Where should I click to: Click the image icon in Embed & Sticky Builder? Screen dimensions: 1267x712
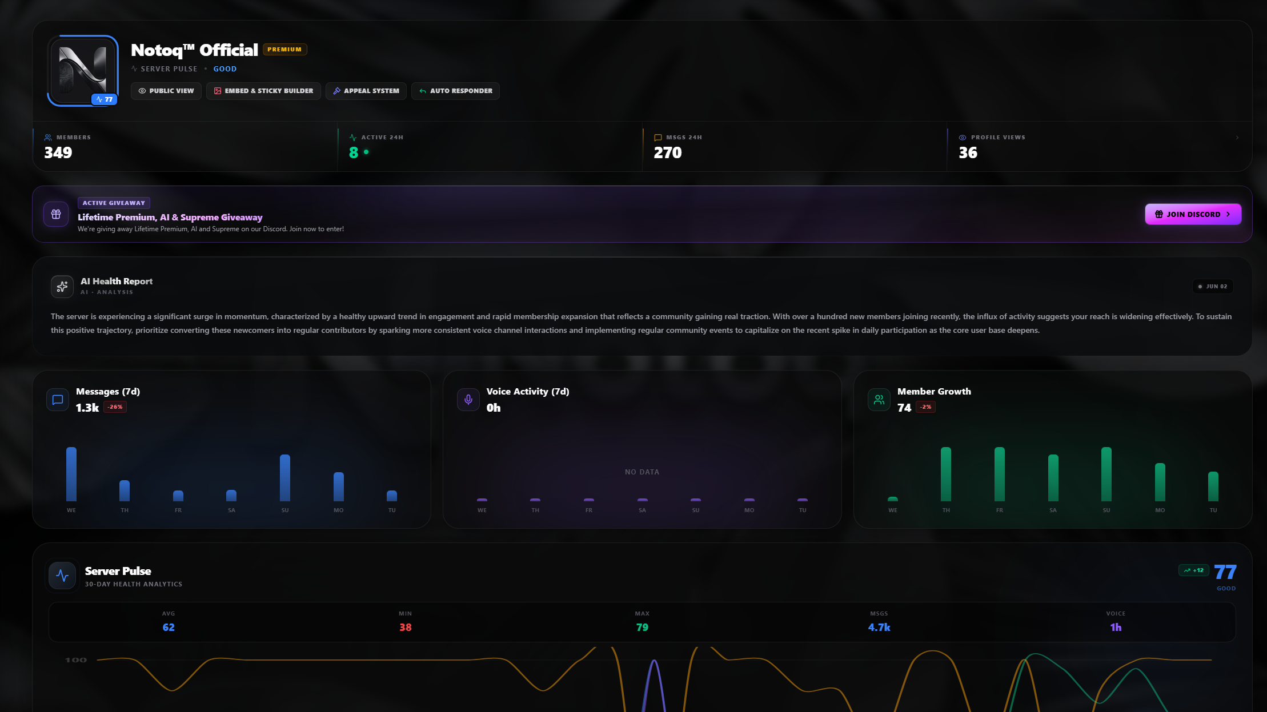click(x=218, y=91)
